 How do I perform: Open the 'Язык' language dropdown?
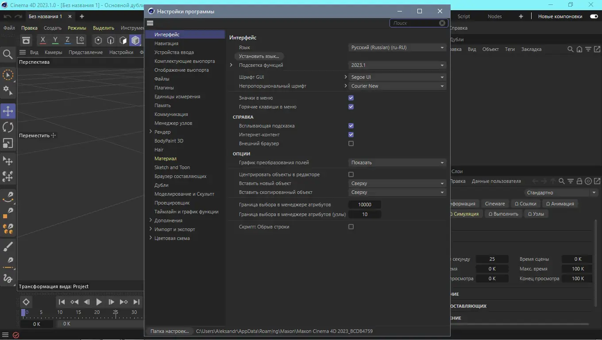click(x=397, y=47)
